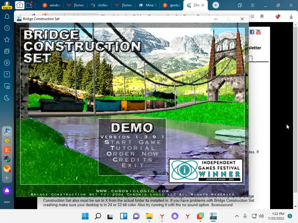
Task: Switch to the 'Mine S' tab
Action: (148, 5)
